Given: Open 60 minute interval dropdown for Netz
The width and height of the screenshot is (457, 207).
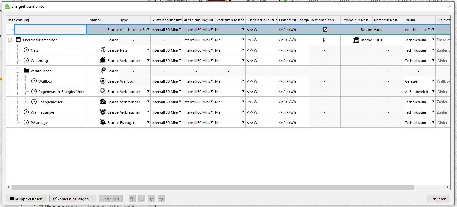Looking at the screenshot, I should click(x=212, y=50).
